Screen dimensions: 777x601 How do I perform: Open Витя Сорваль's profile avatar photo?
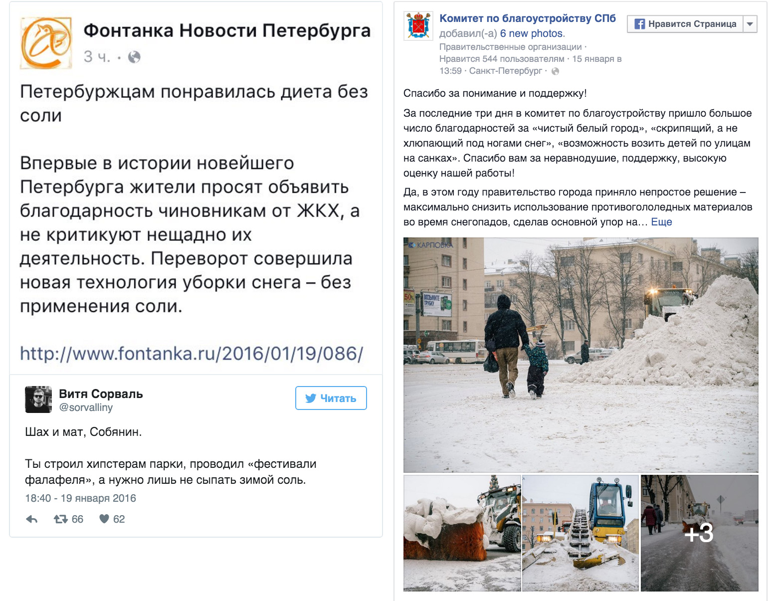[38, 399]
